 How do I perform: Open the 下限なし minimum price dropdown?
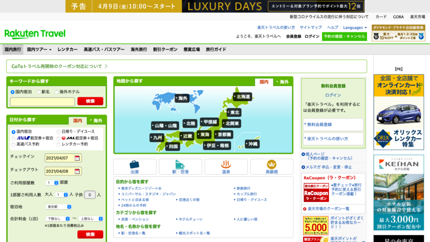(58, 219)
